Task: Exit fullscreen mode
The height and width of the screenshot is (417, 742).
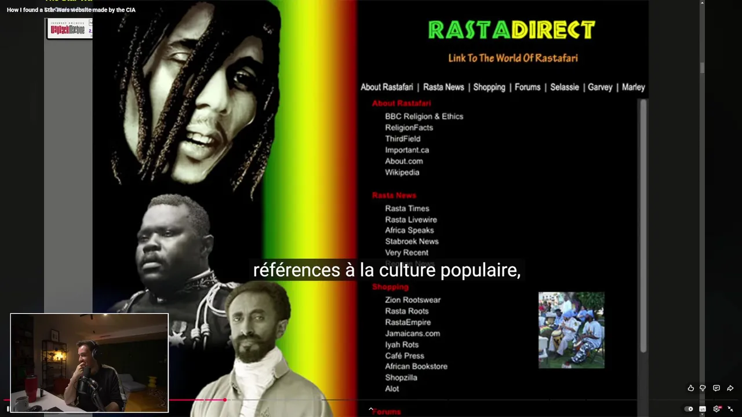Action: [x=730, y=409]
